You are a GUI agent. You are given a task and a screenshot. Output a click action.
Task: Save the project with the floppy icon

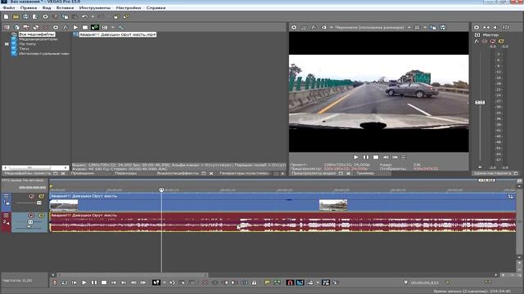25,16
